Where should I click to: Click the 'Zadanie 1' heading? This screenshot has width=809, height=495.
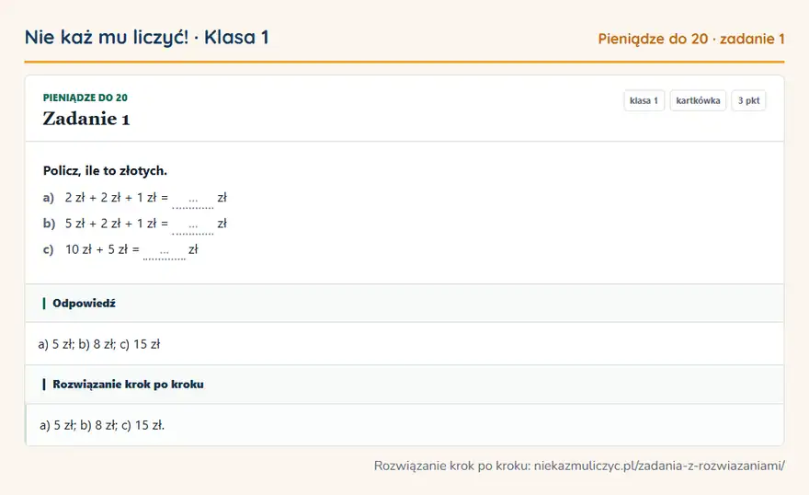(86, 119)
